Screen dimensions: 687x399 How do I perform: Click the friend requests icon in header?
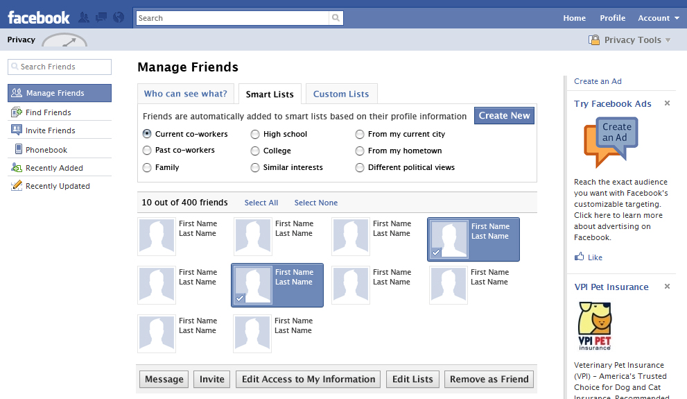pyautogui.click(x=84, y=17)
